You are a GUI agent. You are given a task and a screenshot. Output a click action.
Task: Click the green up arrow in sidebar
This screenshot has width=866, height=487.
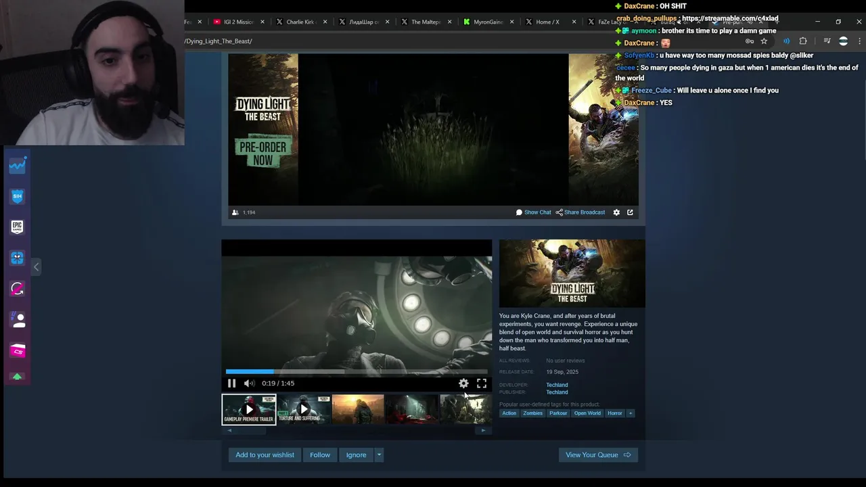(x=17, y=376)
